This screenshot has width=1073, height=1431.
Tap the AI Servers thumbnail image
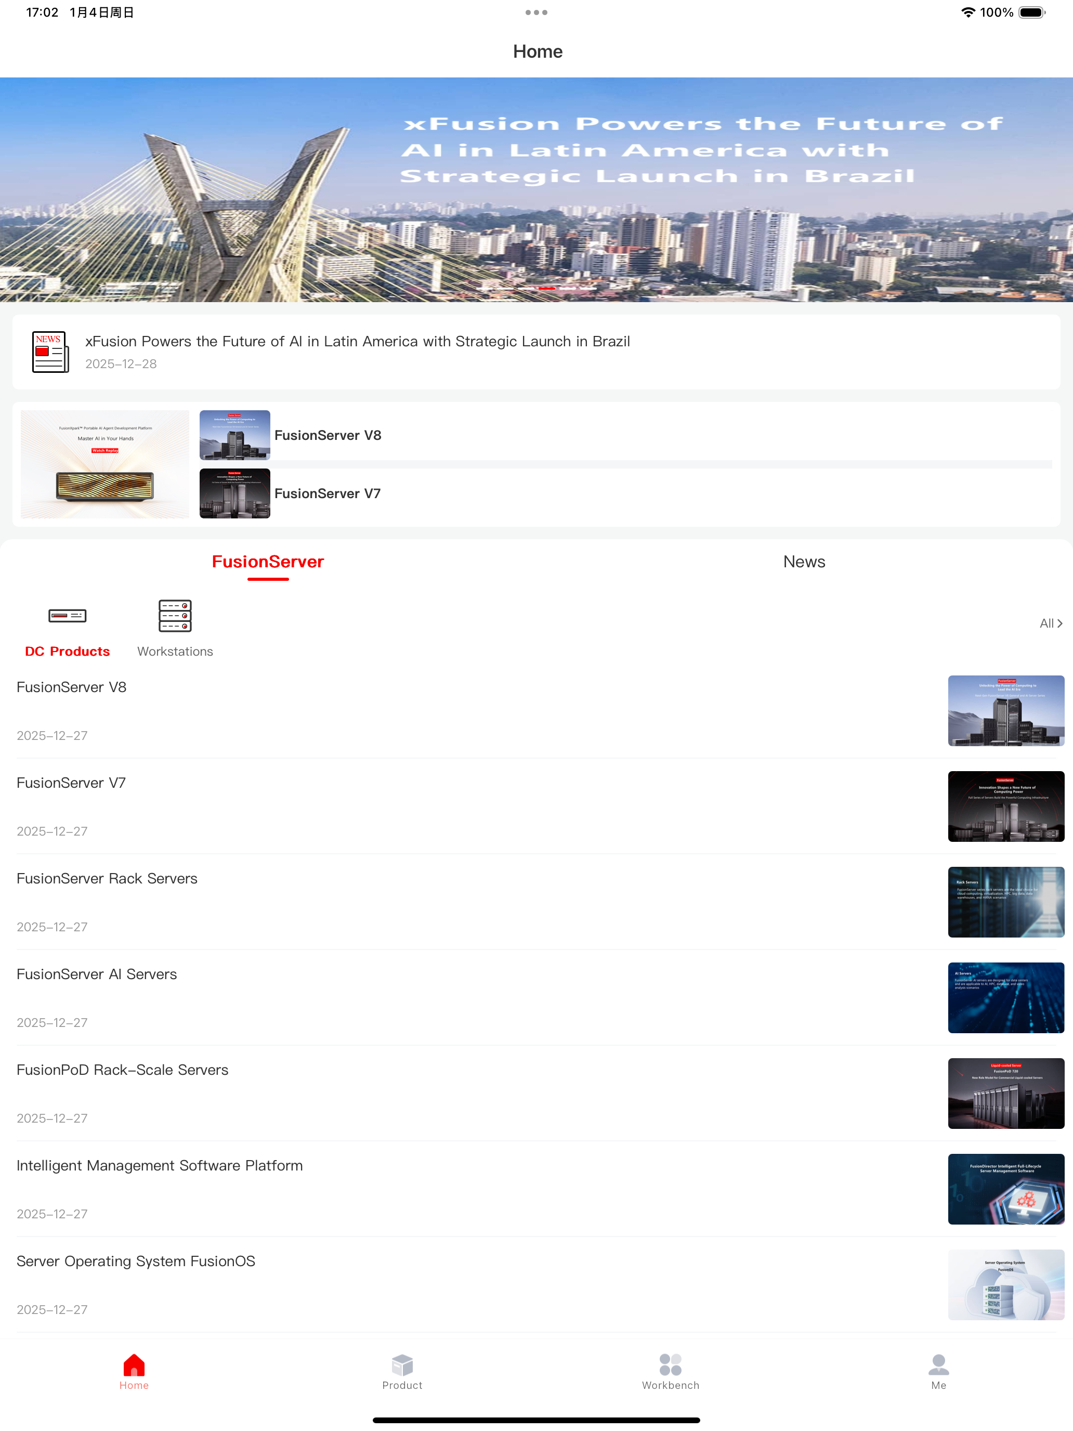pyautogui.click(x=1006, y=997)
